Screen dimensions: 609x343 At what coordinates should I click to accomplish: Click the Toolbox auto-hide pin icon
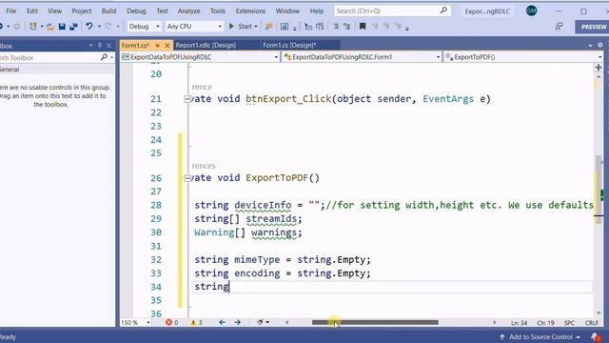click(x=100, y=46)
